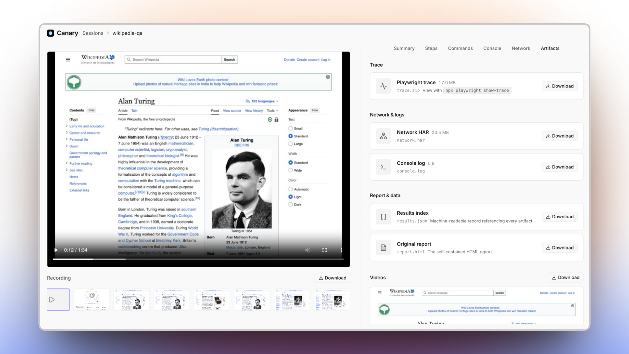The width and height of the screenshot is (629, 354).
Task: Select the Artifacts tab
Action: [550, 48]
